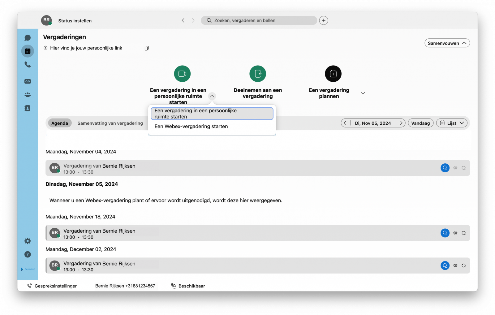Click 'Deelnemen aan een vergadering' label
495x315 pixels.
tap(258, 93)
